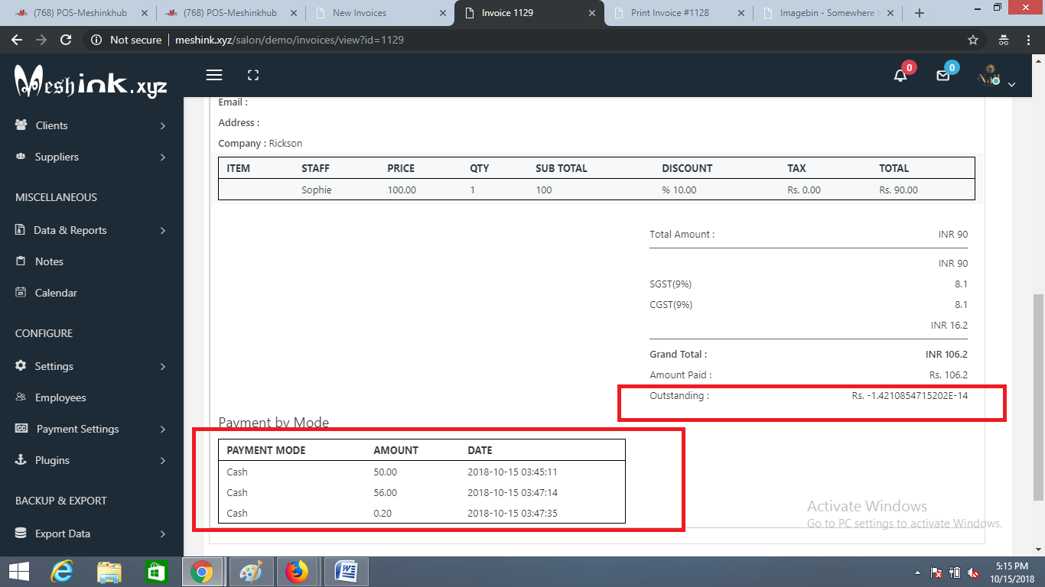Open a new browser tab

[920, 13]
